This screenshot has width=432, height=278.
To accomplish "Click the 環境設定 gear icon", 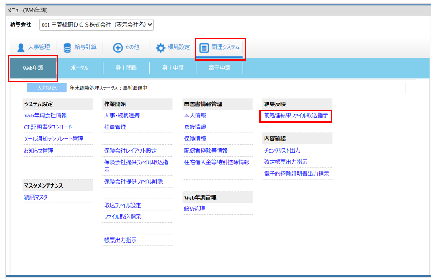I will tap(161, 48).
